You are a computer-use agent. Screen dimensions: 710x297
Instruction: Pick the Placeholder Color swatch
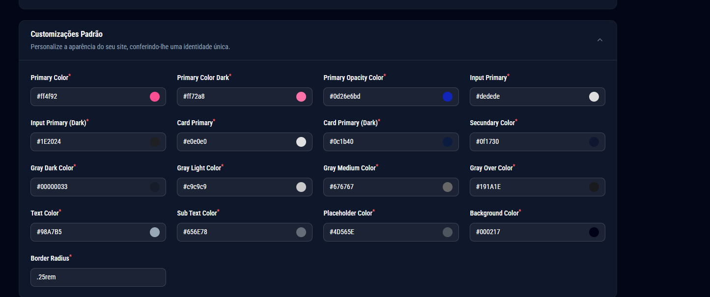448,232
